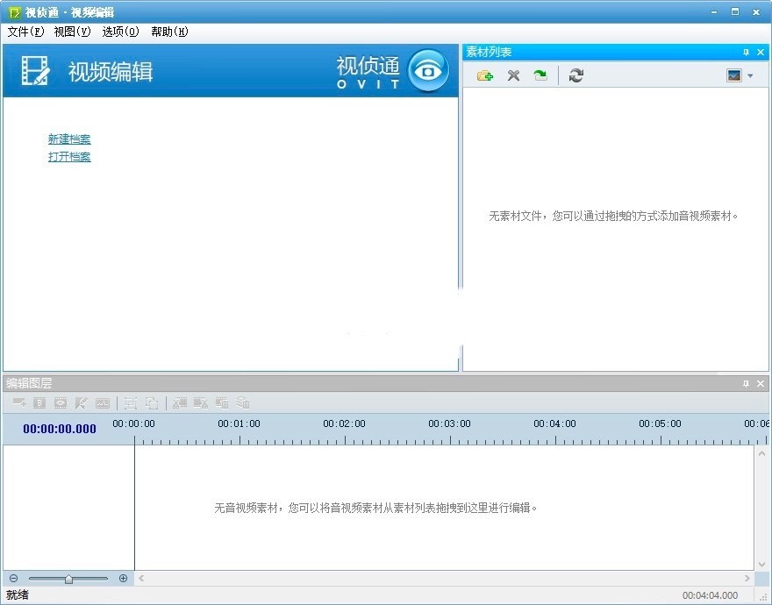
Task: Open the 视图(V) menu
Action: pyautogui.click(x=72, y=32)
